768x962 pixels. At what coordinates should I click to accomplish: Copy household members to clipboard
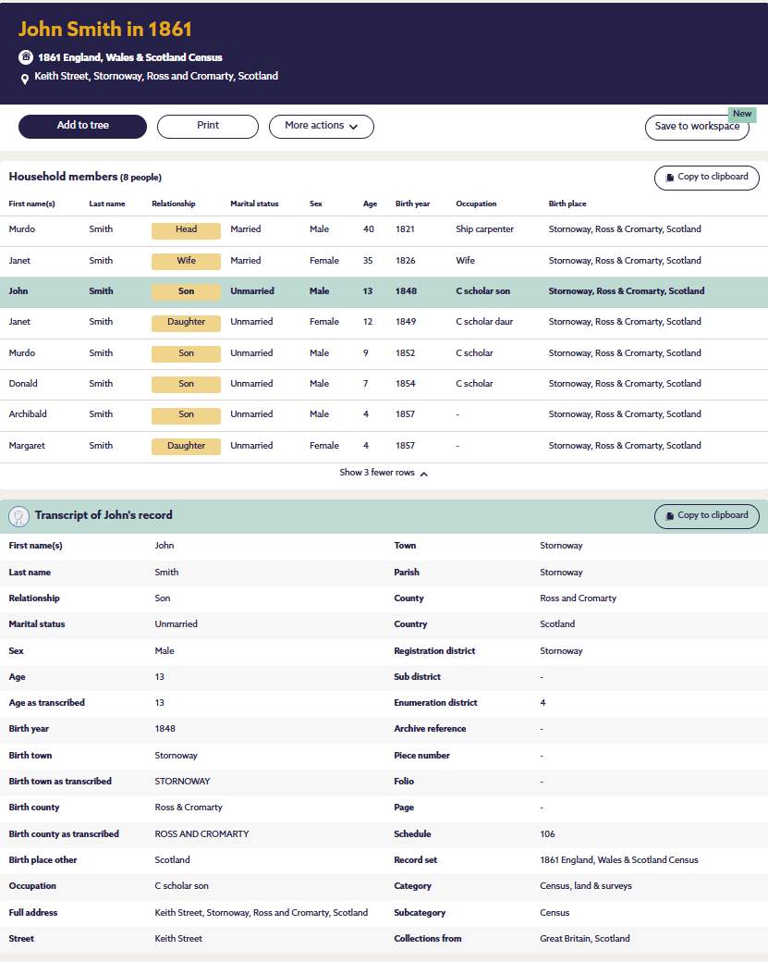pos(707,178)
